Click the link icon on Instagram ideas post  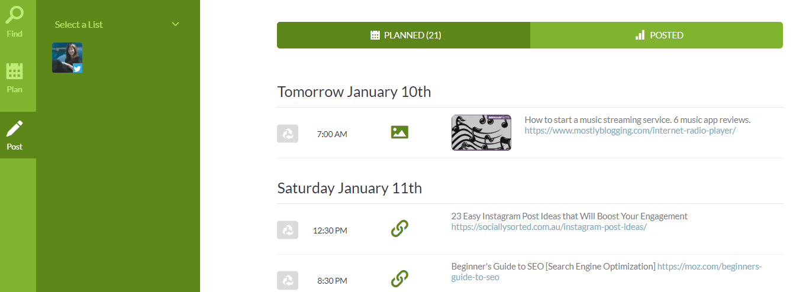[400, 229]
